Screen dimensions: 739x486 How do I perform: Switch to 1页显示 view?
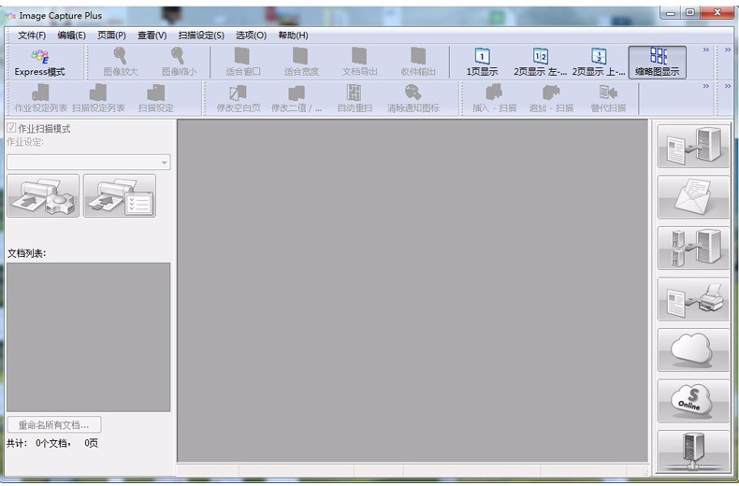pos(482,64)
